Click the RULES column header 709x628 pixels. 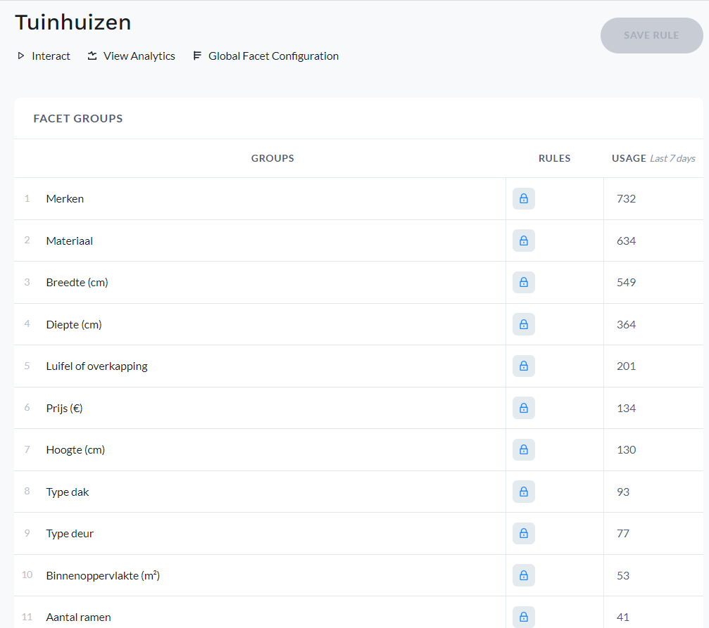554,158
